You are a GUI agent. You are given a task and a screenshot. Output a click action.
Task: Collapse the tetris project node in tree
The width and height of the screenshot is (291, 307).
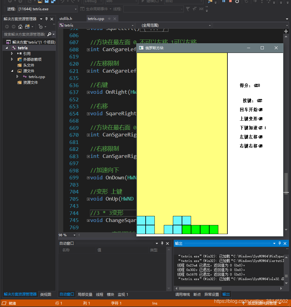(x=7, y=48)
